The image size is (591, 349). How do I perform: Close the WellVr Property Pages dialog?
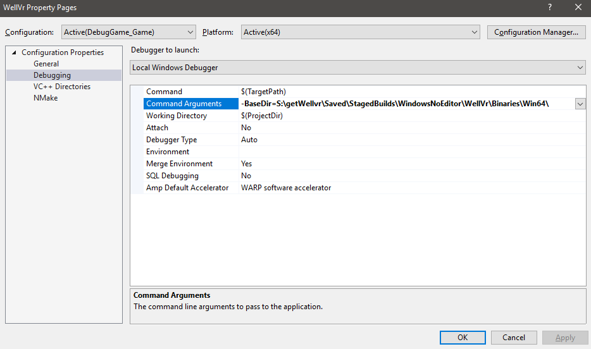tap(578, 8)
